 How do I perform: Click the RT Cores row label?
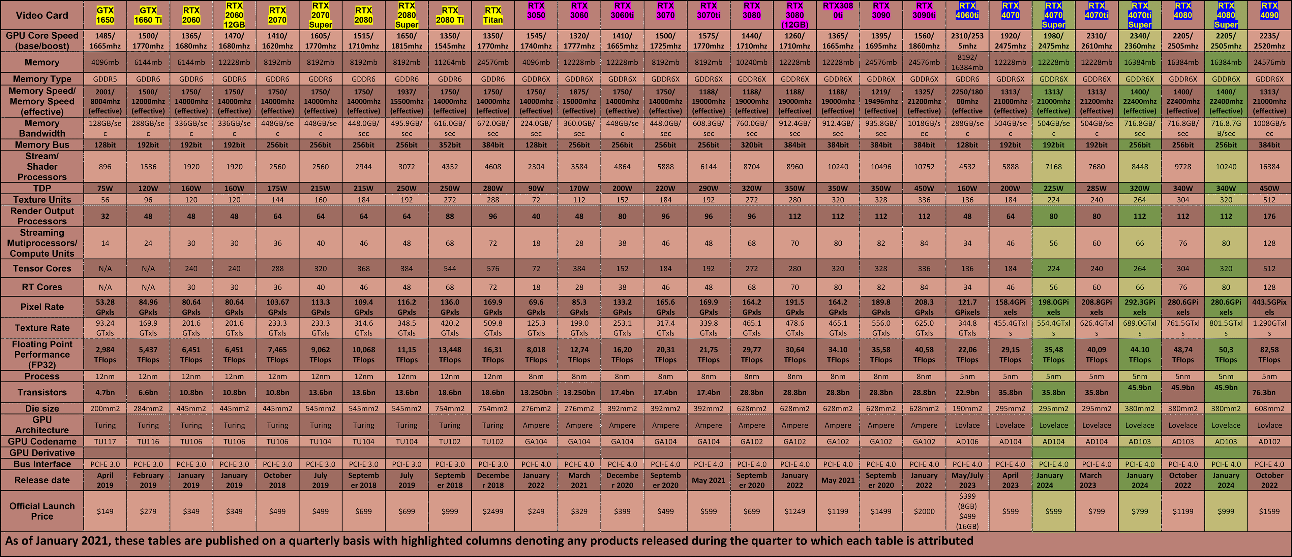click(42, 287)
